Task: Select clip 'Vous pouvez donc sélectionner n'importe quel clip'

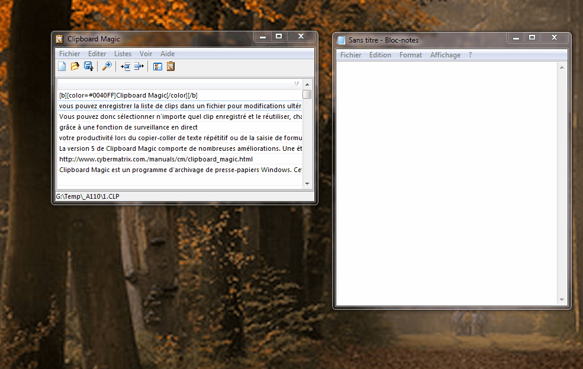Action: [179, 116]
